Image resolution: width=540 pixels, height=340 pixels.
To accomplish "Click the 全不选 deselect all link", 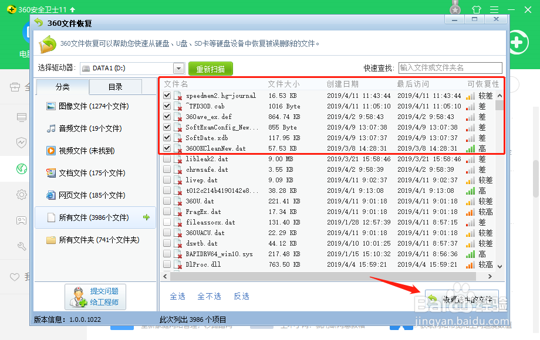I will 209,297.
